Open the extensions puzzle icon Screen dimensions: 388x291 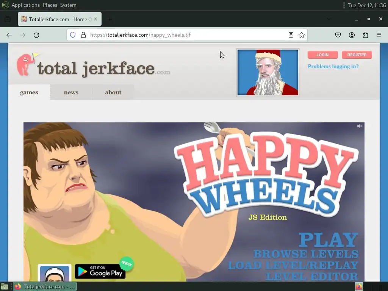pyautogui.click(x=365, y=35)
